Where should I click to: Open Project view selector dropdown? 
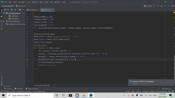(7, 10)
